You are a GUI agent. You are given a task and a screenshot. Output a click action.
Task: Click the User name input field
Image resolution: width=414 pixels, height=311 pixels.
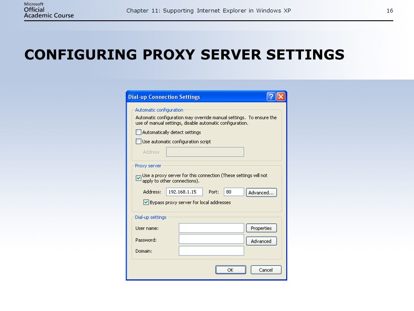211,228
